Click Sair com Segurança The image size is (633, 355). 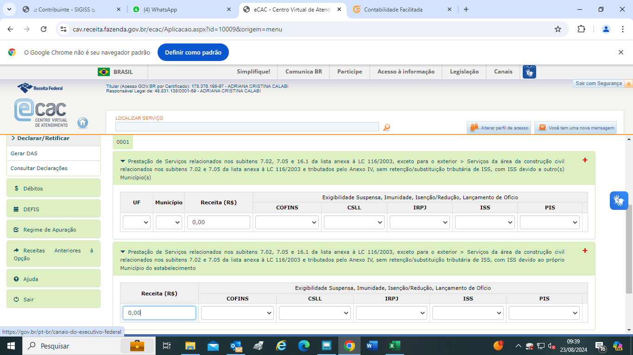(599, 84)
